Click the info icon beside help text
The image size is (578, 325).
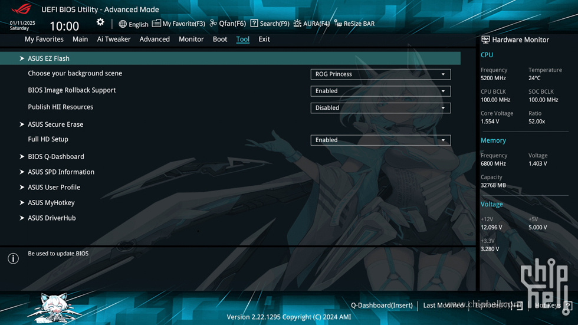[13, 258]
